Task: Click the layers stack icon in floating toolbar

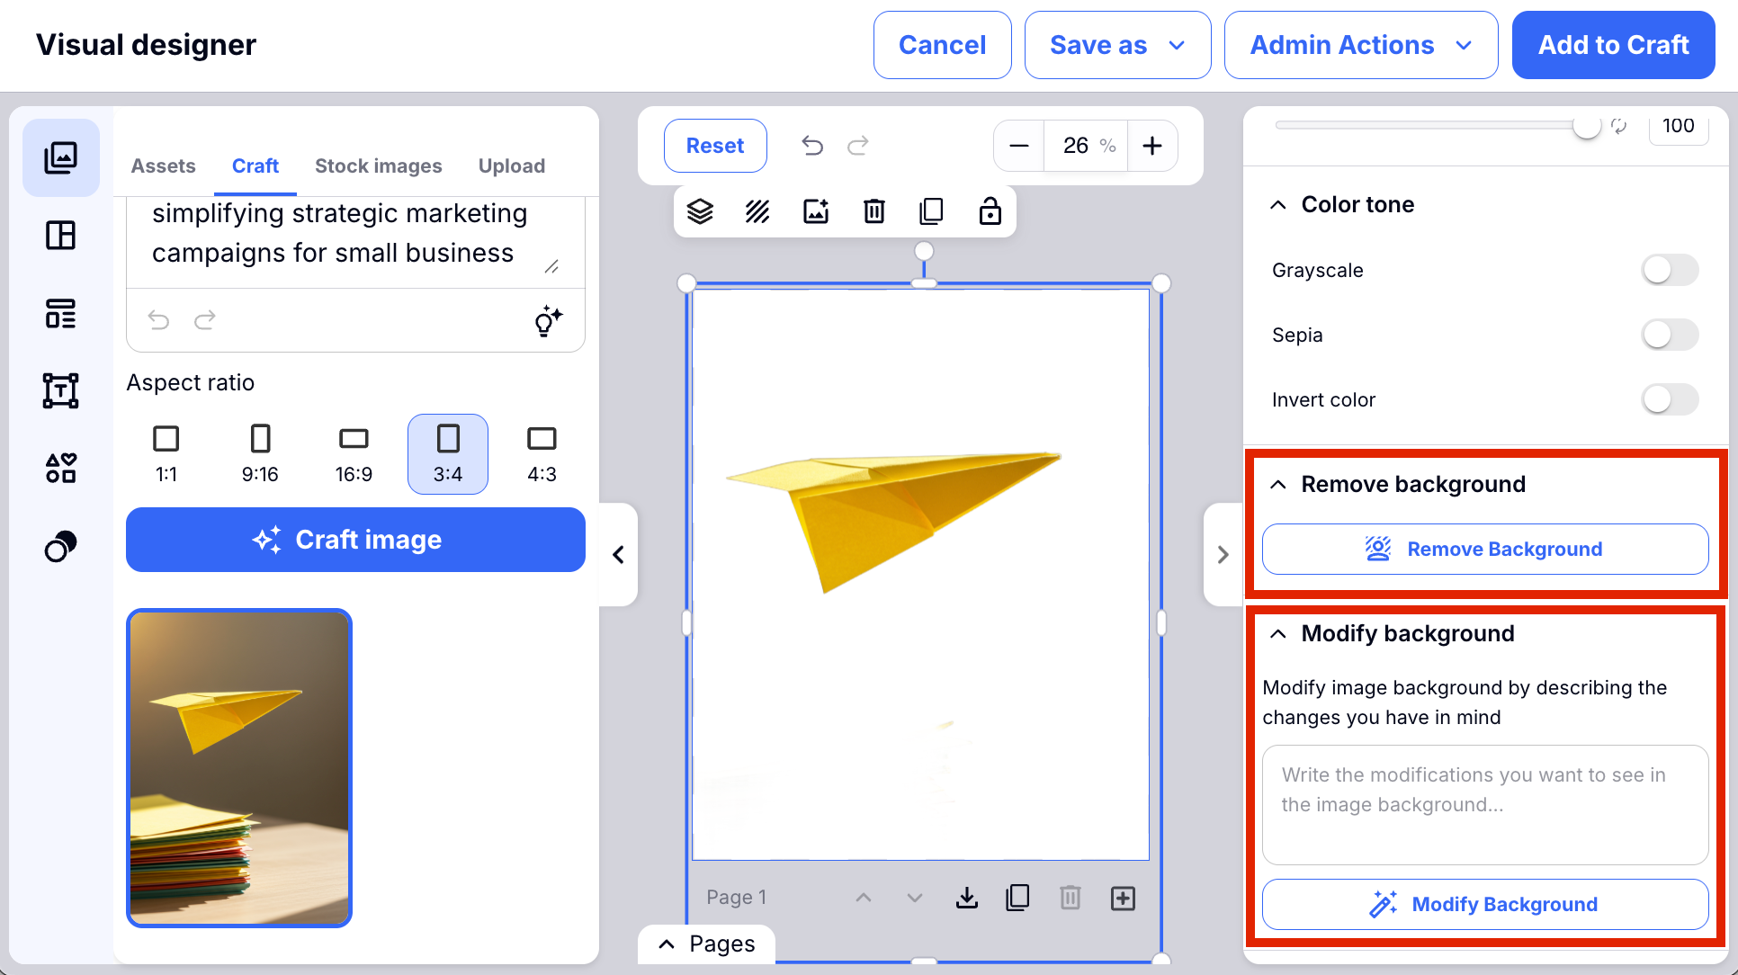Action: click(x=700, y=211)
